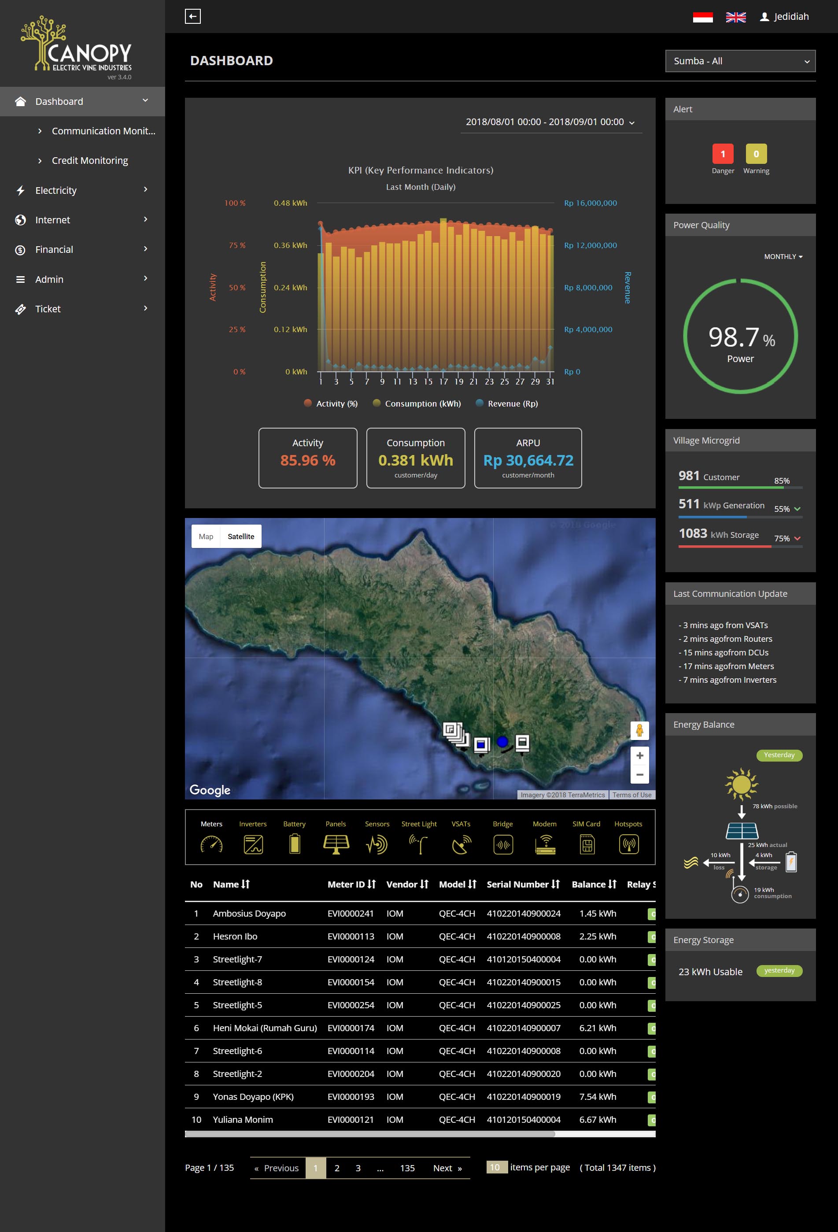Click the red Danger alert badge

click(723, 154)
